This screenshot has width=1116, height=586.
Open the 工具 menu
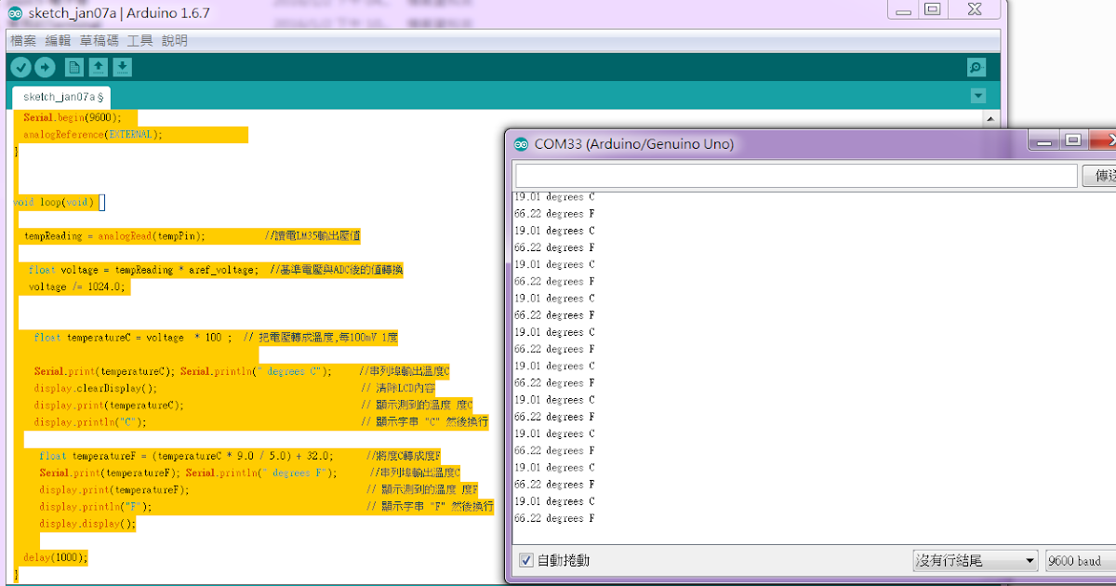(x=140, y=41)
